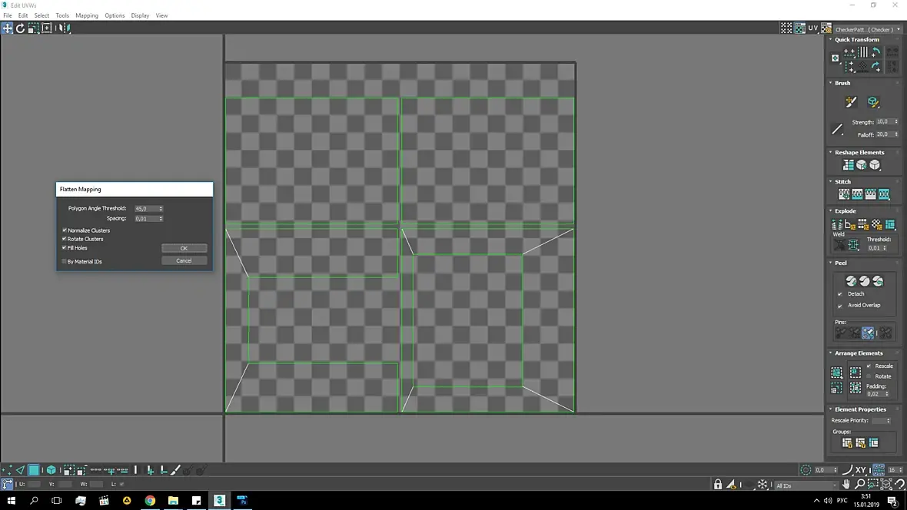Image resolution: width=907 pixels, height=510 pixels.
Task: Open the Mapping menu
Action: click(87, 15)
